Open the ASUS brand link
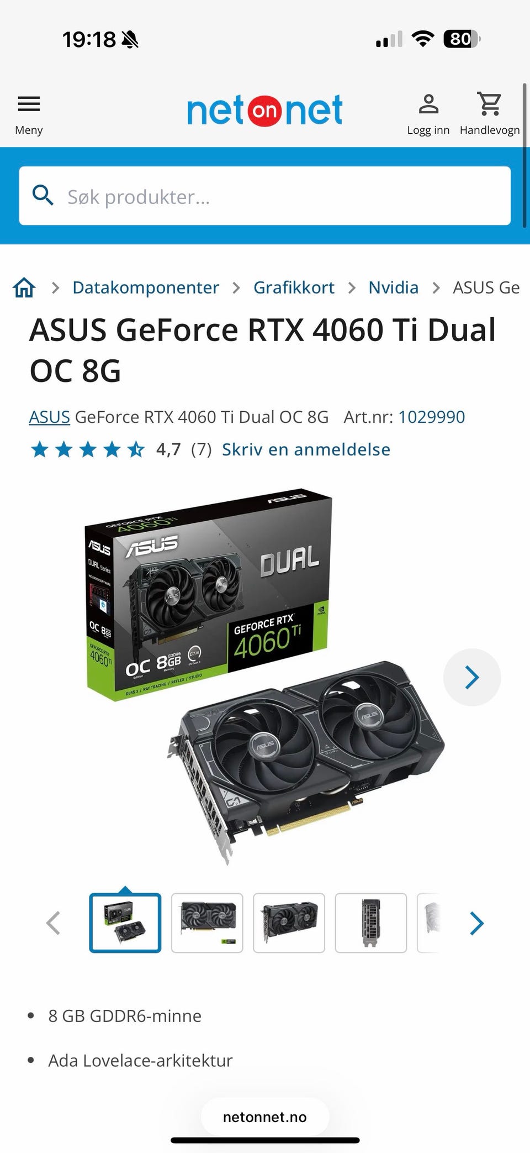The image size is (530, 1153). click(x=49, y=417)
